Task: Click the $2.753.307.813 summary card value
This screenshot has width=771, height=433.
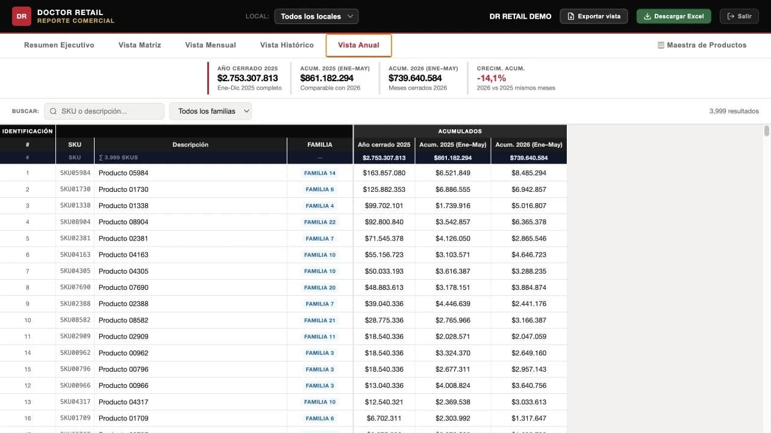Action: pyautogui.click(x=248, y=78)
